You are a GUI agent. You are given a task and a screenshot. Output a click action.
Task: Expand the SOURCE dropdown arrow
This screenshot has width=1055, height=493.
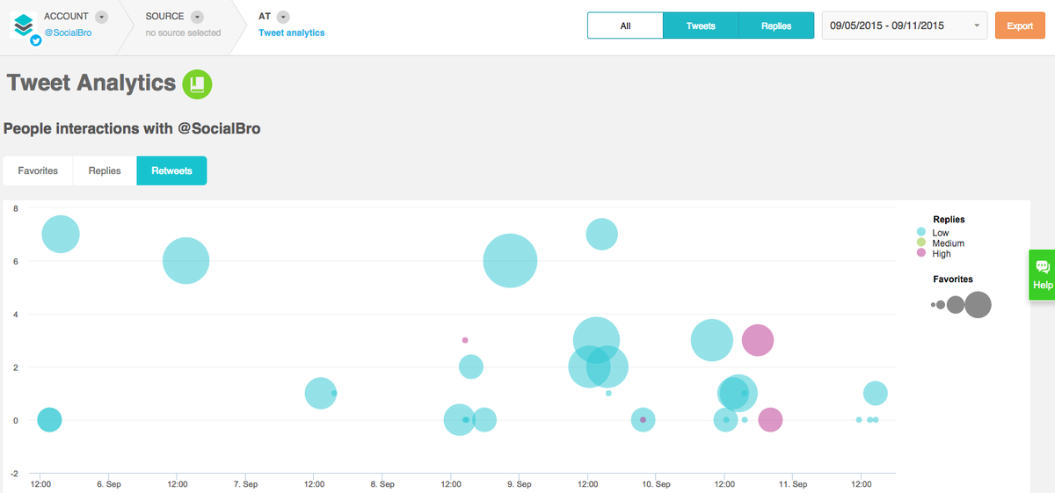coord(197,17)
